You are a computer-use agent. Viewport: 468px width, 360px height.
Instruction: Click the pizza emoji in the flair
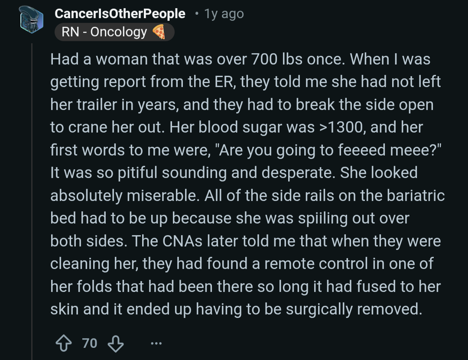point(159,32)
